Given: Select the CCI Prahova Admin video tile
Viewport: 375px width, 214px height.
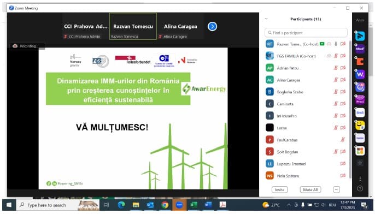Looking at the screenshot, I should [x=85, y=26].
